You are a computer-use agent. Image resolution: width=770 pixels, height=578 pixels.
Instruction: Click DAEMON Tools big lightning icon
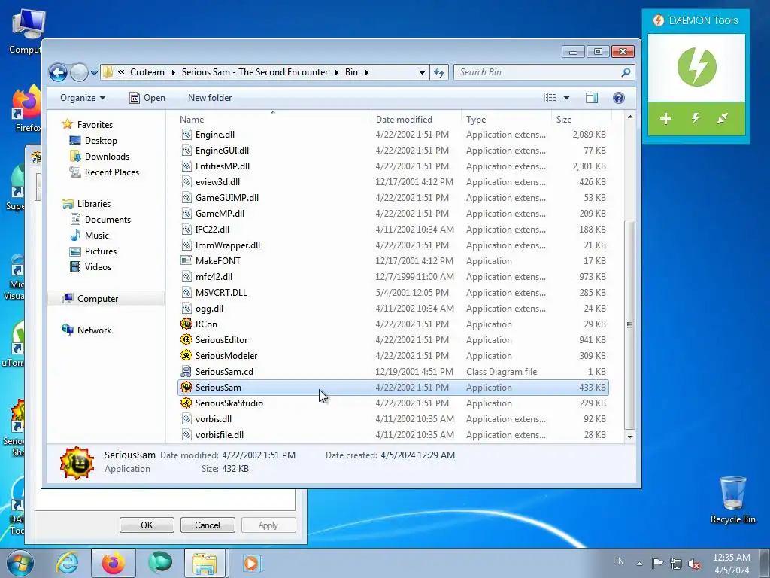coord(696,67)
